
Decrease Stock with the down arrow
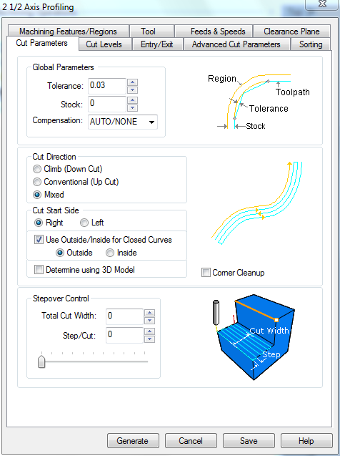click(133, 108)
